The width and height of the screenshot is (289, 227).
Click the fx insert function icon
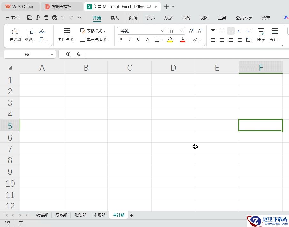coord(78,54)
